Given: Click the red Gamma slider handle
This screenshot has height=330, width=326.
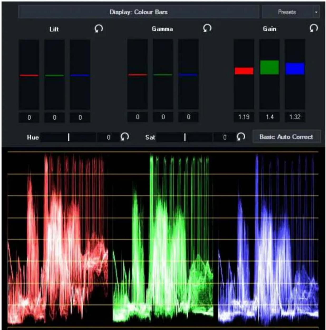Looking at the screenshot, I should tap(138, 75).
